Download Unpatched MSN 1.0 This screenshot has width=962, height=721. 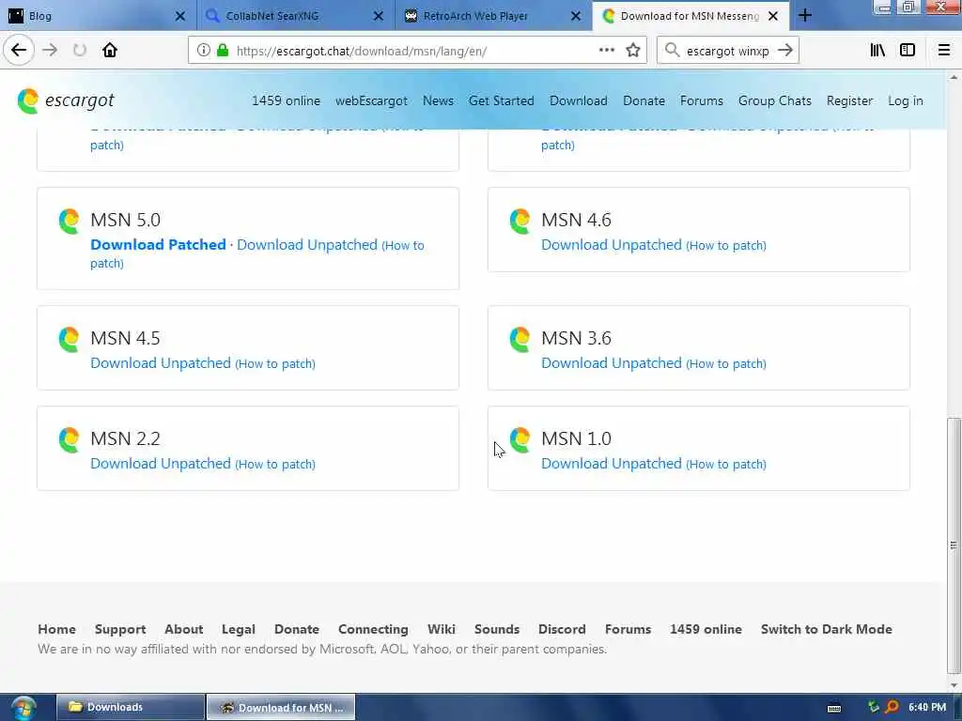point(611,464)
